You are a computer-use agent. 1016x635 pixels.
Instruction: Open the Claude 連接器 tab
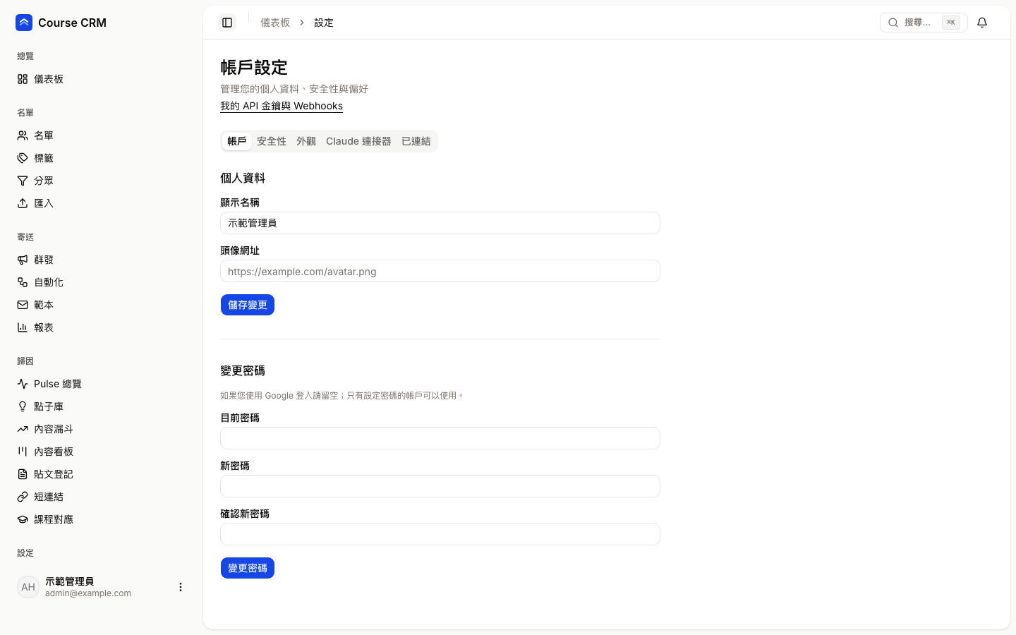click(358, 141)
